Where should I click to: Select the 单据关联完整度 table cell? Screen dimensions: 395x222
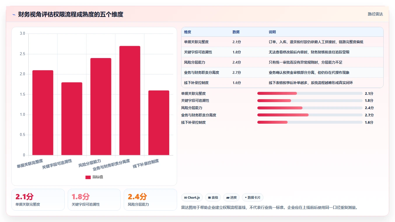tap(205, 42)
